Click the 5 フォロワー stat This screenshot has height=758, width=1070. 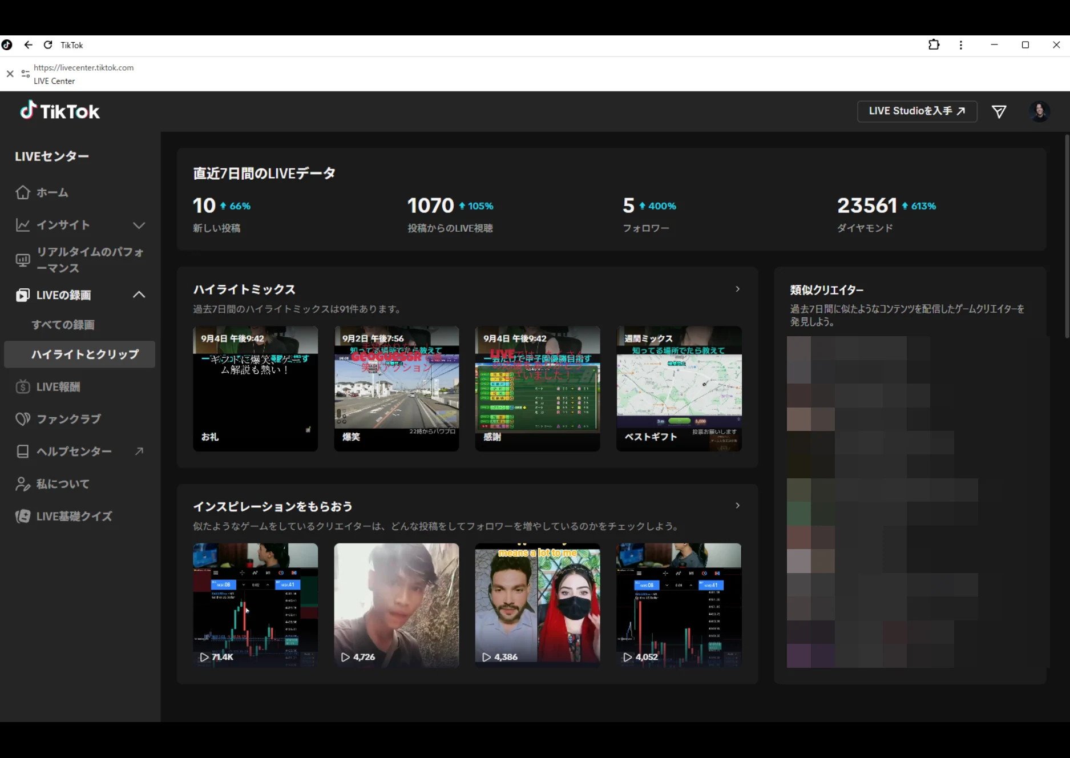[649, 214]
